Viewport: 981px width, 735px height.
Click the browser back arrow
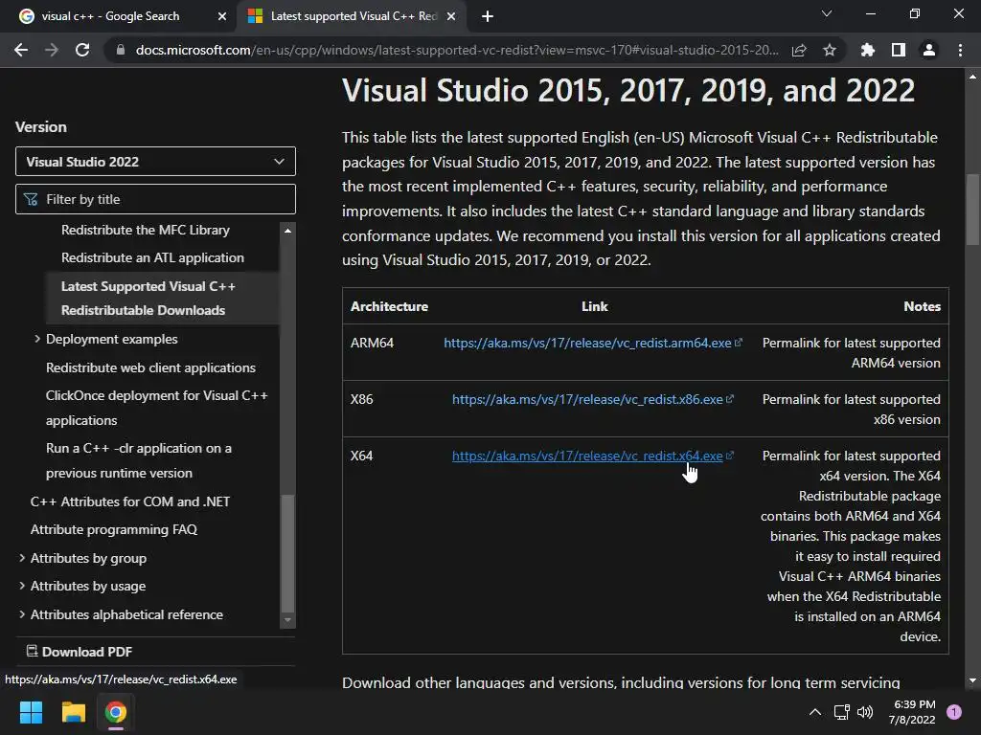click(x=21, y=51)
